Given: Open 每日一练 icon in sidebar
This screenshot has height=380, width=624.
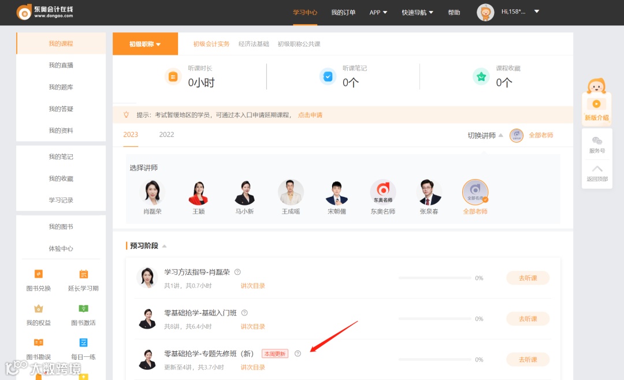Looking at the screenshot, I should tap(83, 342).
